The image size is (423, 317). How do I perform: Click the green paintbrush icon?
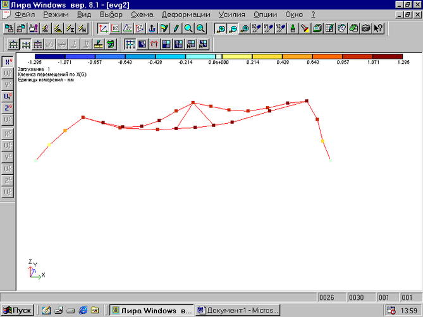(293, 28)
